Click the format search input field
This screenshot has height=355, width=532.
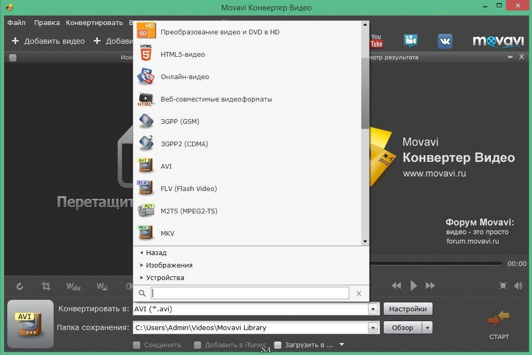click(x=250, y=293)
